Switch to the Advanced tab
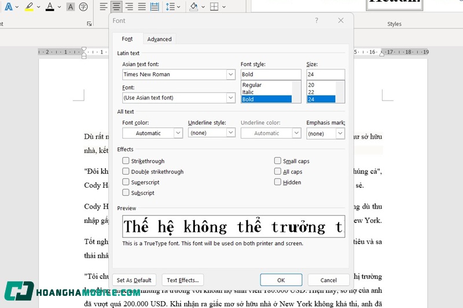Screen dimensions: 463x308 point(159,39)
